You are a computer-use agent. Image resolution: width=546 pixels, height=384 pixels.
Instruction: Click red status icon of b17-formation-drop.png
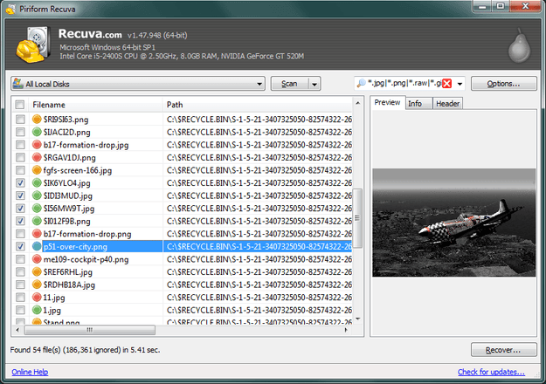click(37, 233)
